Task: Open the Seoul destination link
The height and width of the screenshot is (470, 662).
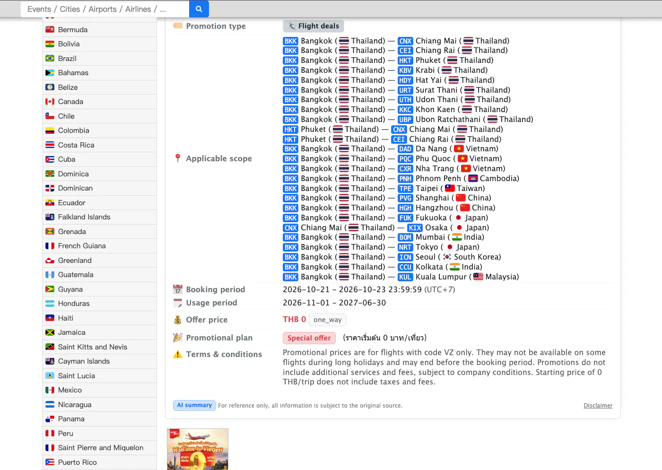Action: (426, 257)
